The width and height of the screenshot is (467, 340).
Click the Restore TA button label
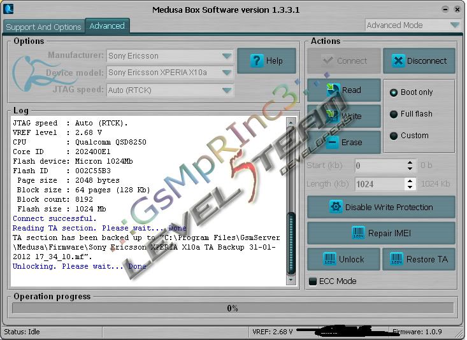427,259
